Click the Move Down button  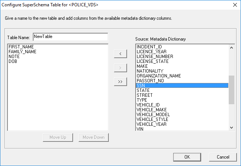[93, 137]
